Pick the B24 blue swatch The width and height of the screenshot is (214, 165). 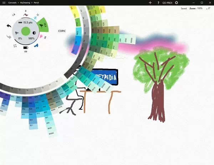[x=32, y=115]
